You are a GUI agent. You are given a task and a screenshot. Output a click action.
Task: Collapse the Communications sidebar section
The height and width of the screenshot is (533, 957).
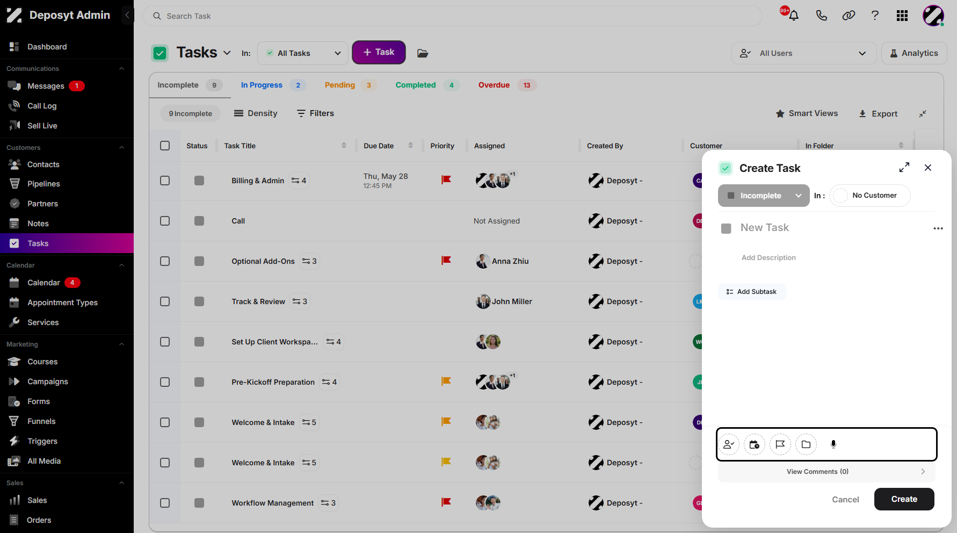[x=121, y=69]
